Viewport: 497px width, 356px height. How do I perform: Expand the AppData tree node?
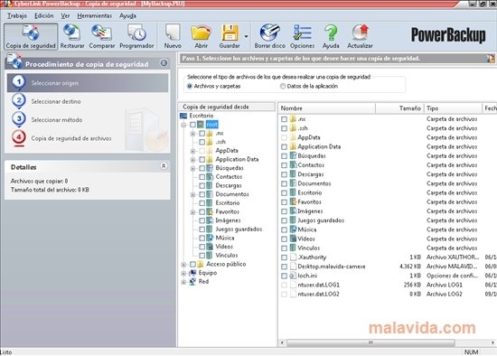[192, 151]
